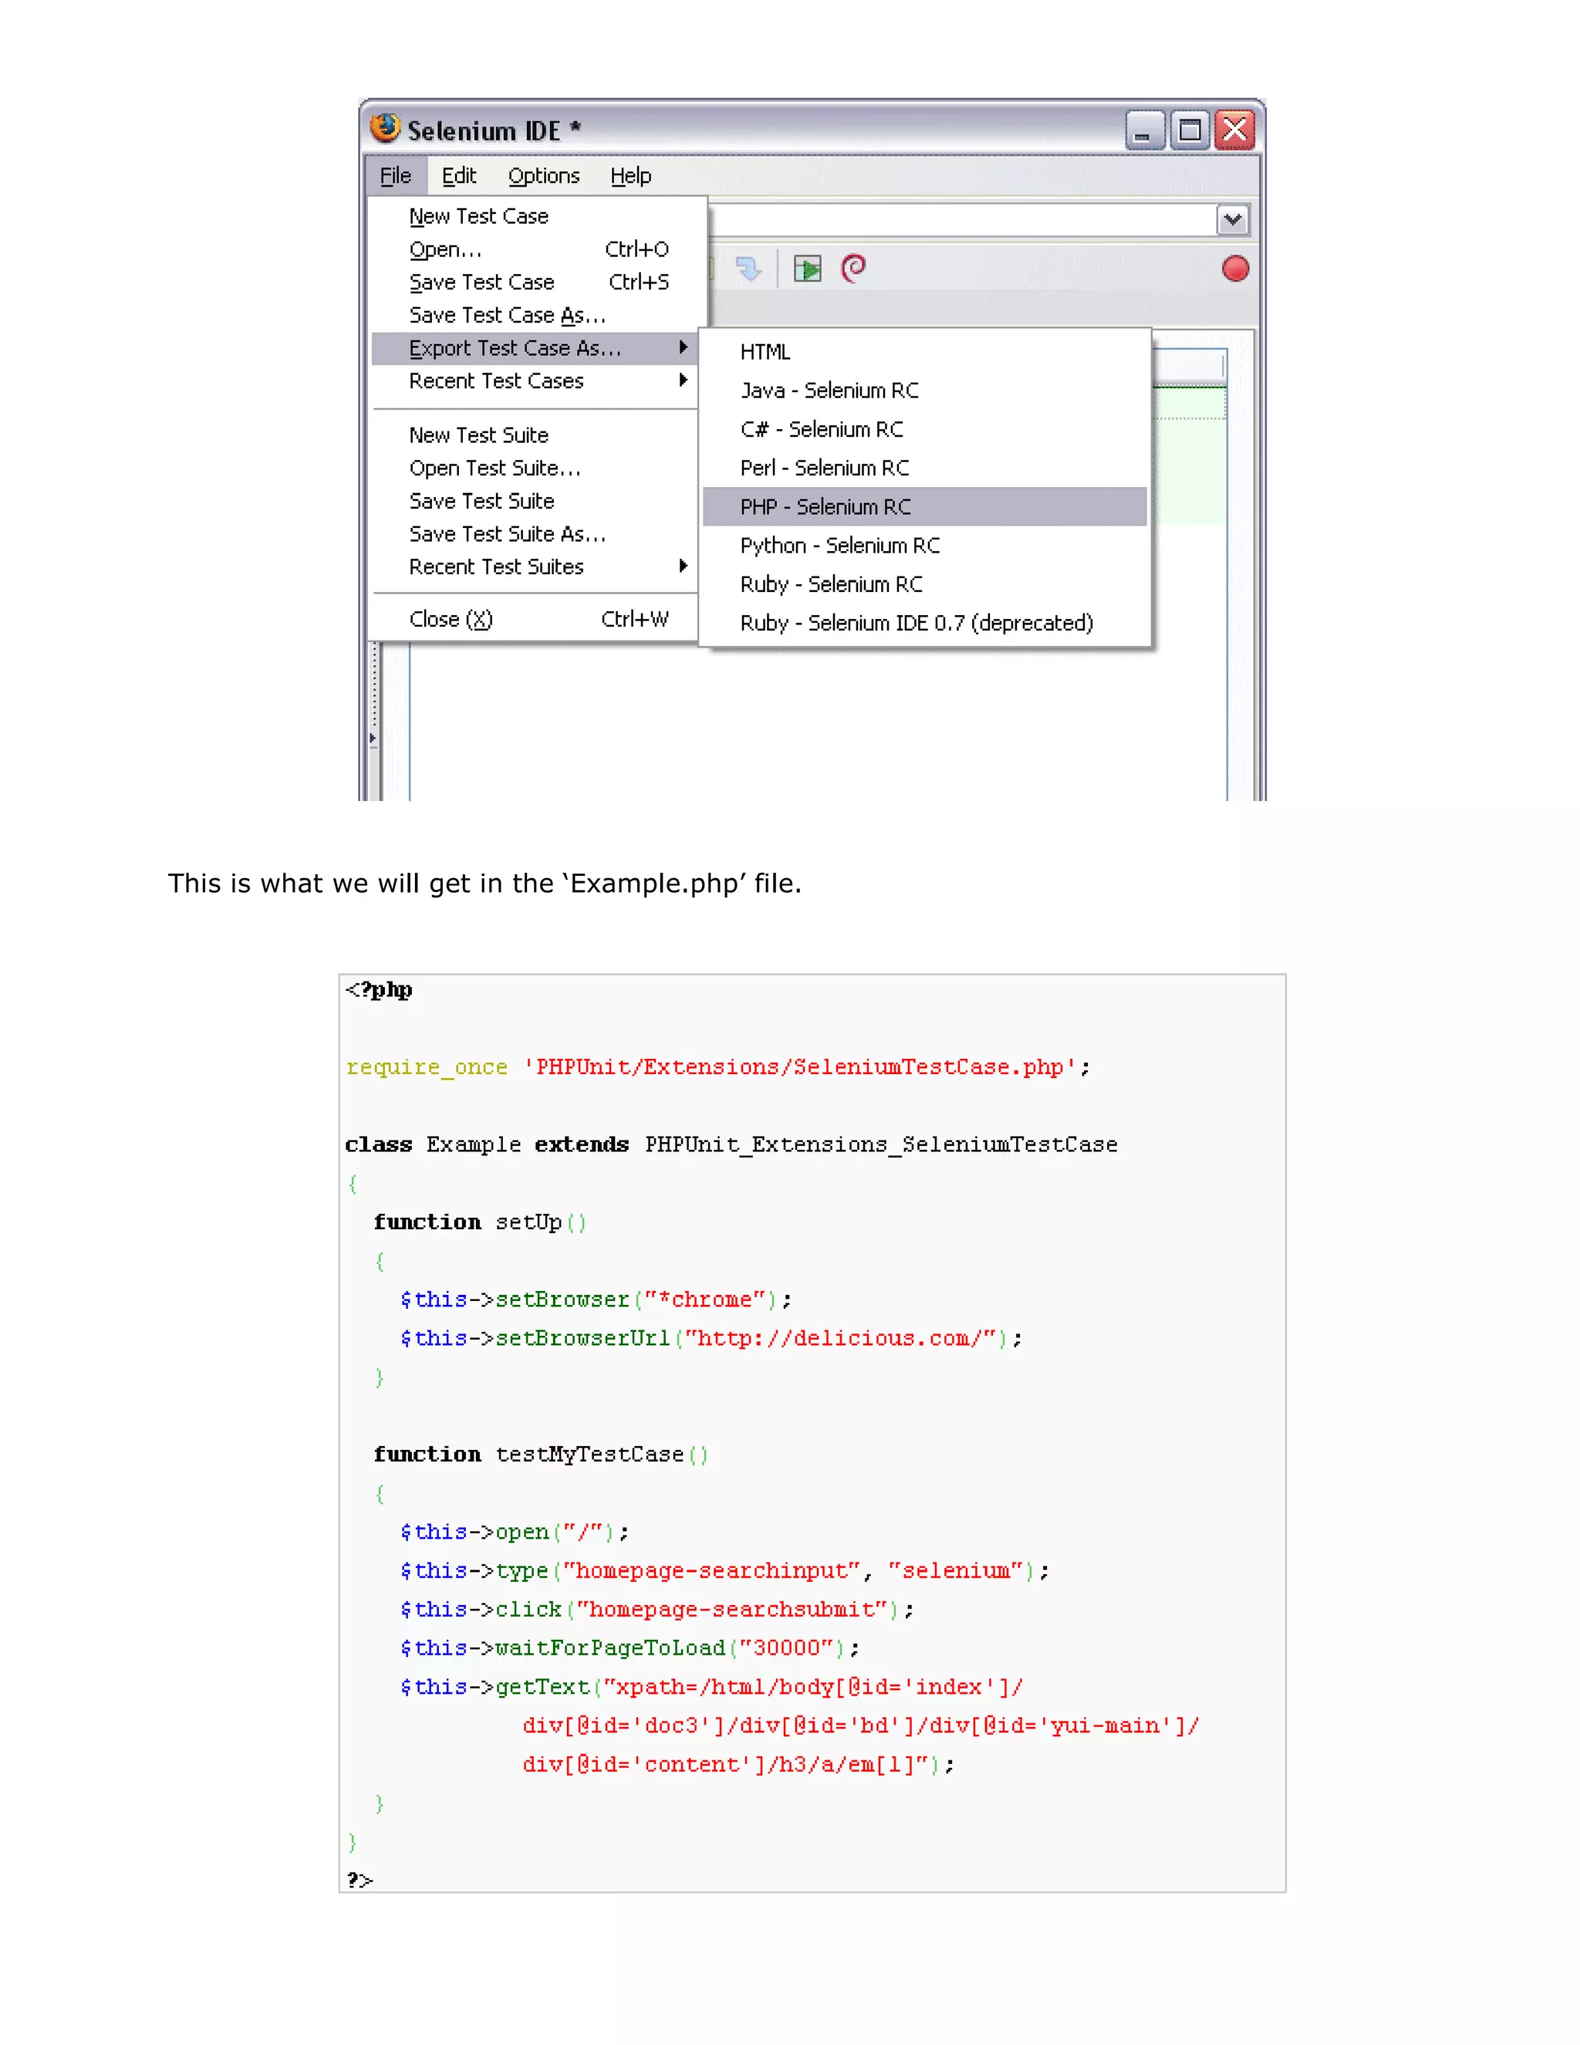Click New Test Case menu entry
The width and height of the screenshot is (1580, 2045).
point(478,216)
